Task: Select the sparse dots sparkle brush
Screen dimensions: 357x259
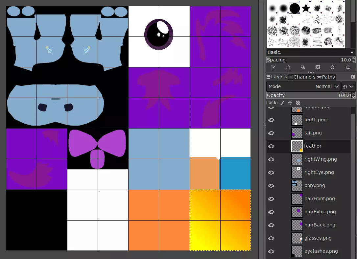Action: point(328,19)
